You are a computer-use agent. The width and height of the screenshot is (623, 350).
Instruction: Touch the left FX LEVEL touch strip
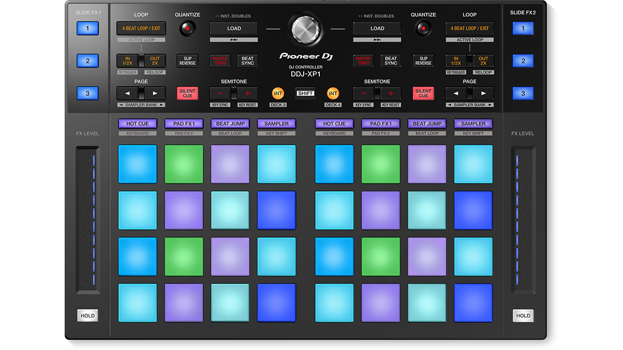[x=88, y=219]
